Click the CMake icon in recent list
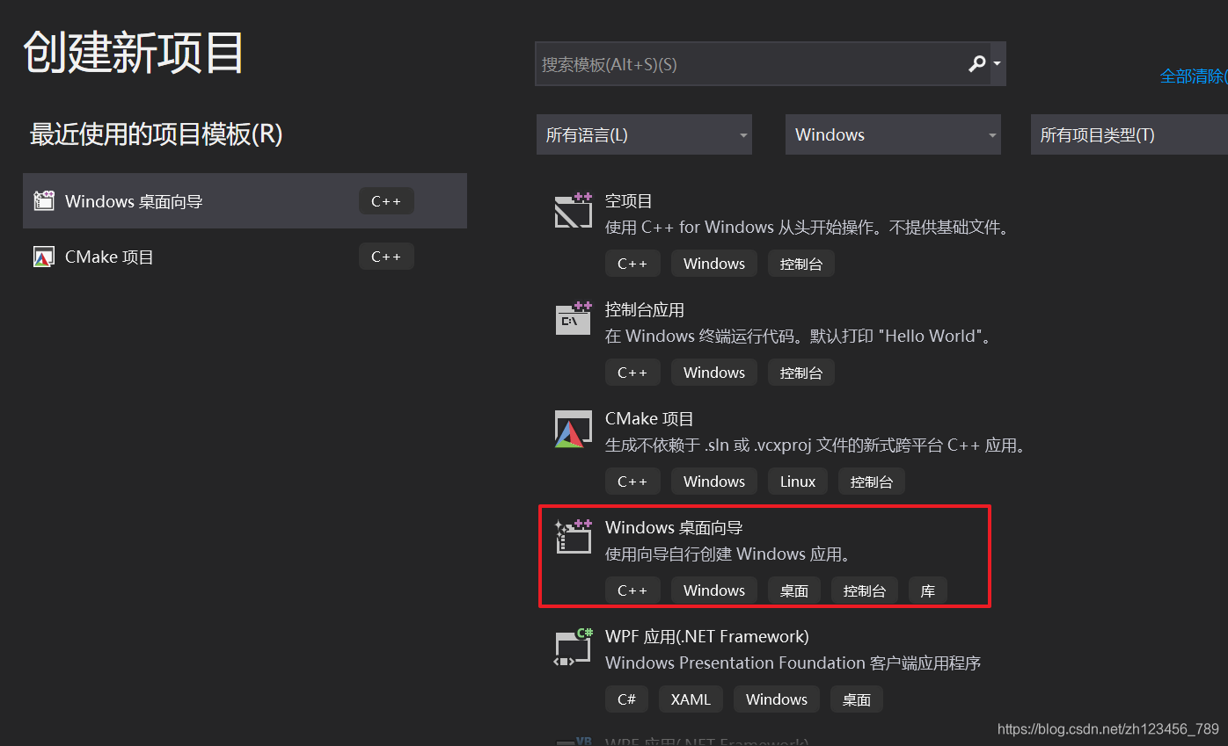 tap(44, 257)
